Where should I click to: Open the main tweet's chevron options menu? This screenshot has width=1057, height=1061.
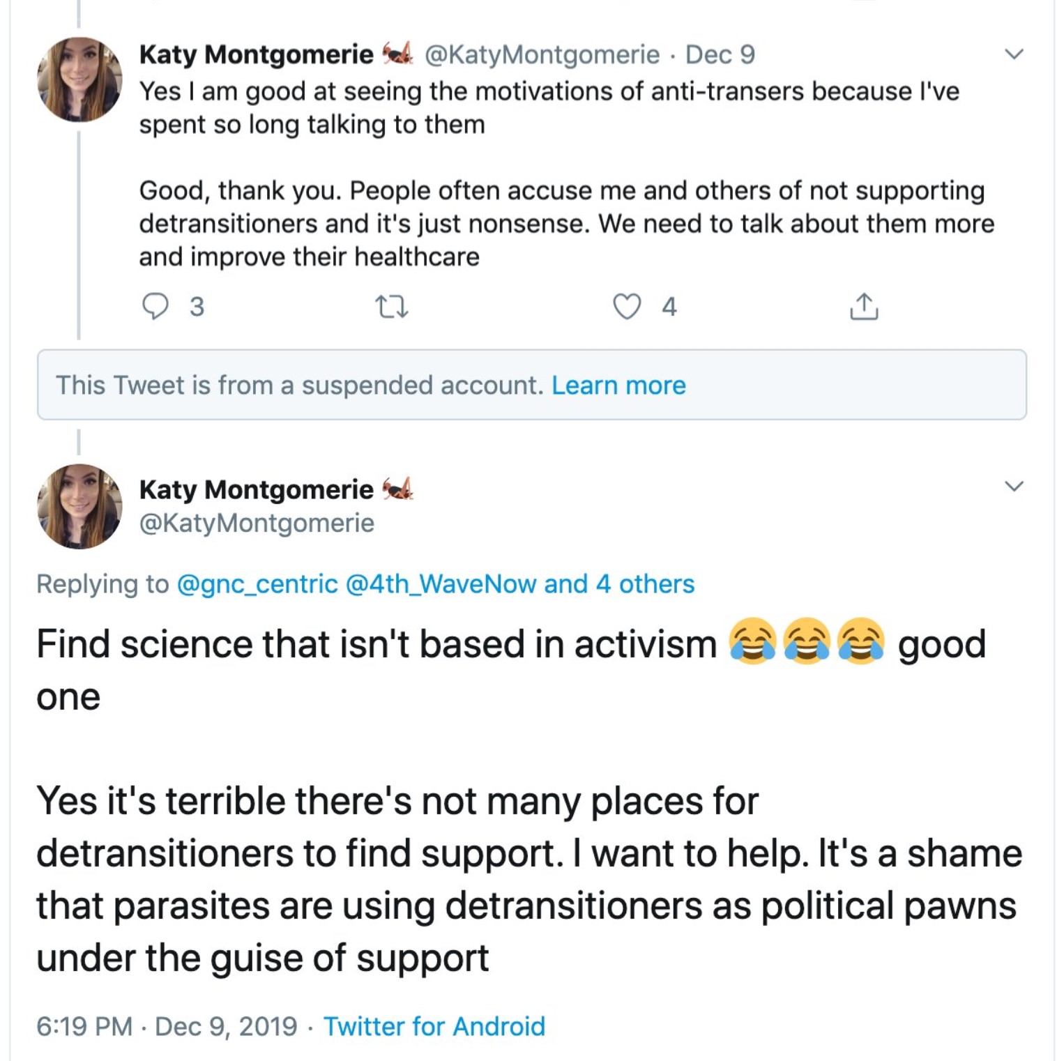[1014, 487]
